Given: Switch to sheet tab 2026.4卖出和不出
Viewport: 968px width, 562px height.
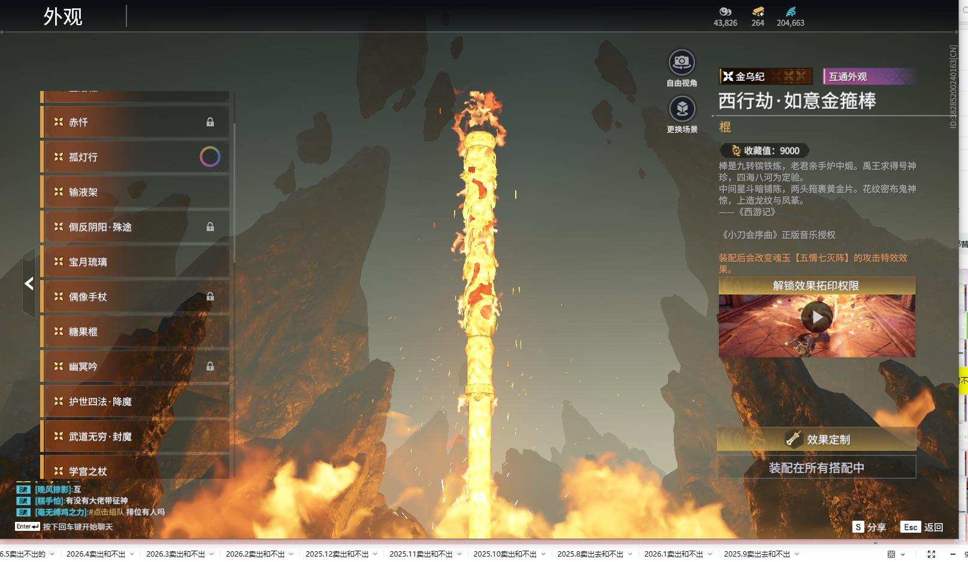Looking at the screenshot, I should 96,554.
